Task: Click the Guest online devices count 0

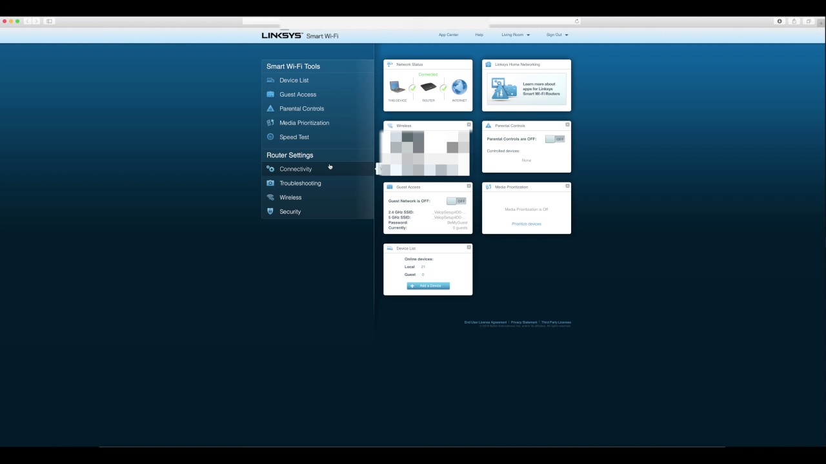Action: 423,275
